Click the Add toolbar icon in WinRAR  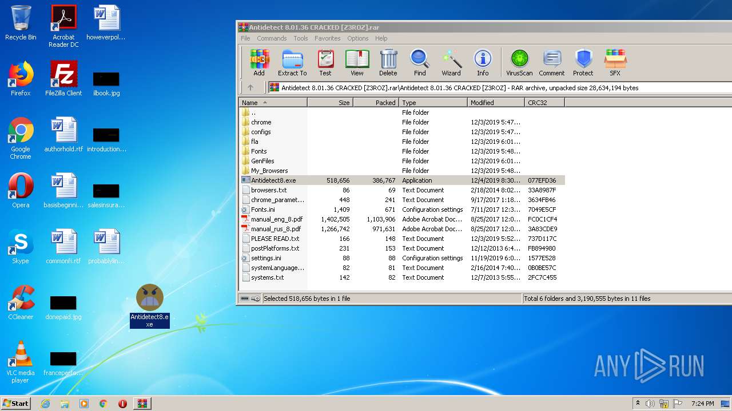pos(259,63)
